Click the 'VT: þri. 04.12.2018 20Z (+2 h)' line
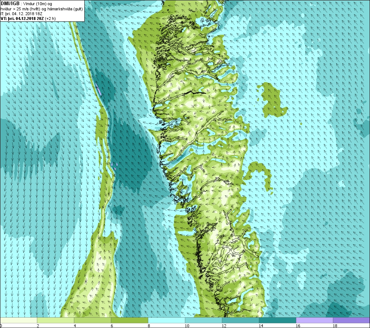Viewport: 370px width, 328px height. (x=28, y=18)
